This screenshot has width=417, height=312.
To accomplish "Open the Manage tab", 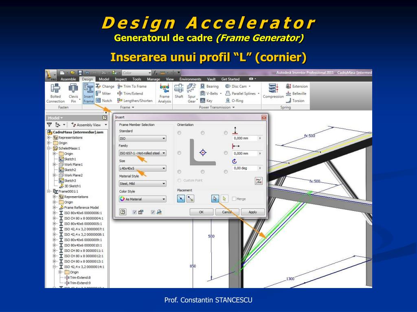I will click(x=154, y=79).
